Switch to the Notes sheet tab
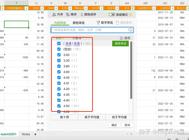 26,134
